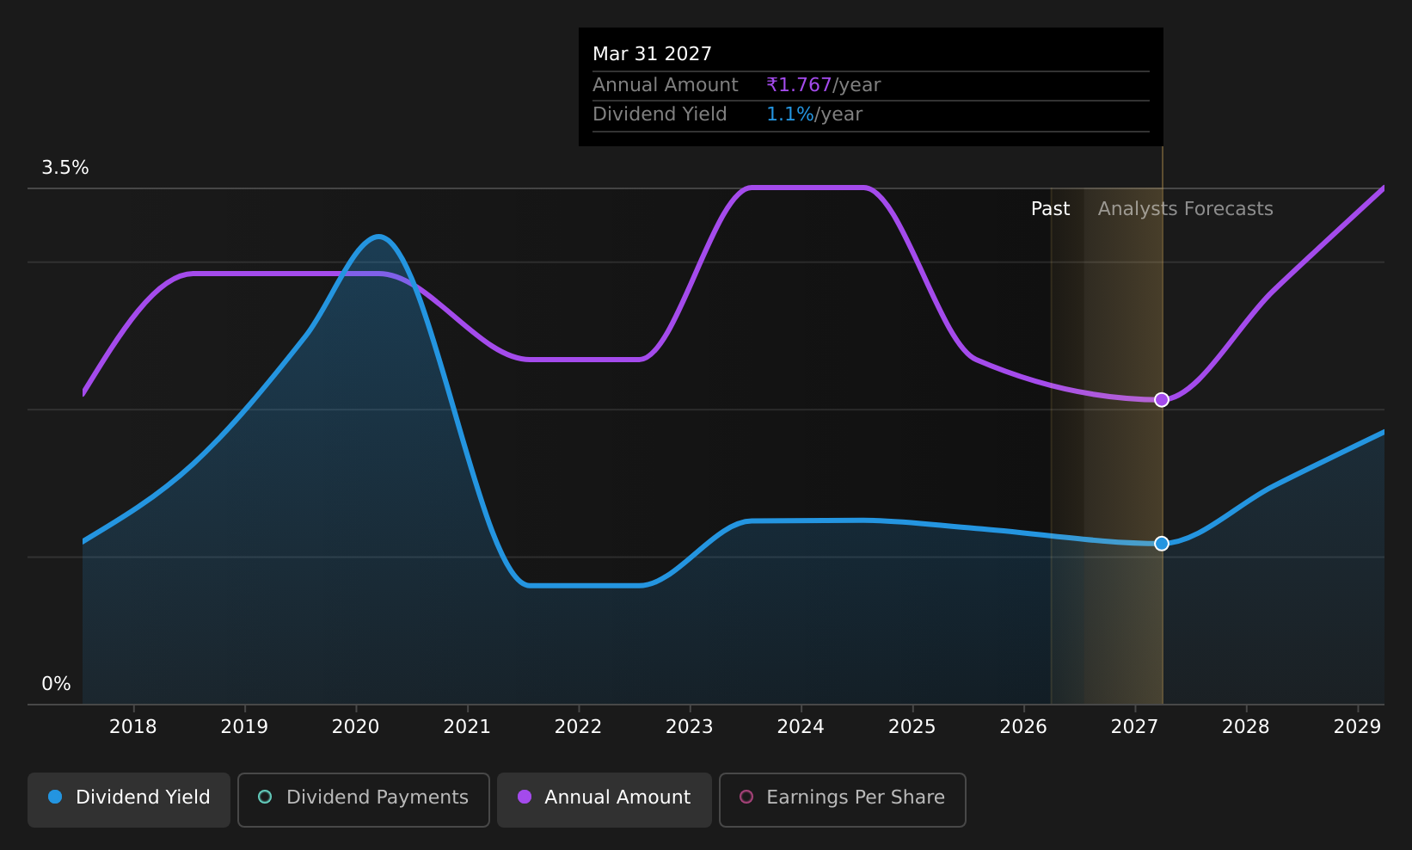
Task: Click the Annual Amount tooltip row label
Action: coord(666,85)
